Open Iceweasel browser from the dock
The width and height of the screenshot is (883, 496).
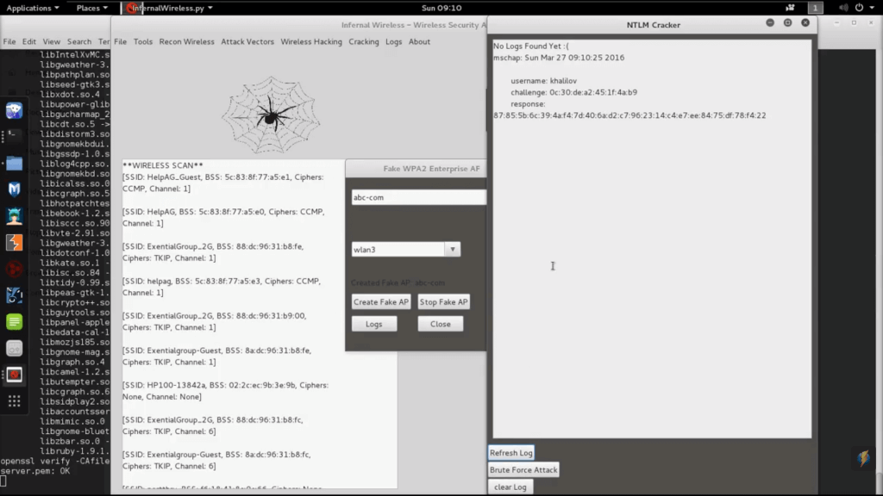15,110
